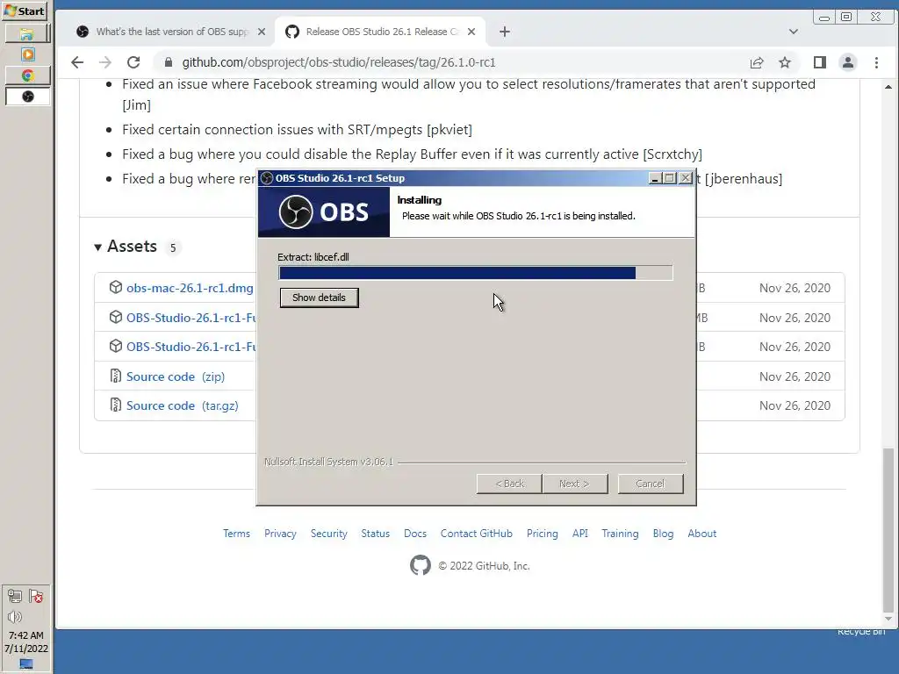Minimize the OBS Studio Setup window
This screenshot has height=674, width=899.
point(655,178)
